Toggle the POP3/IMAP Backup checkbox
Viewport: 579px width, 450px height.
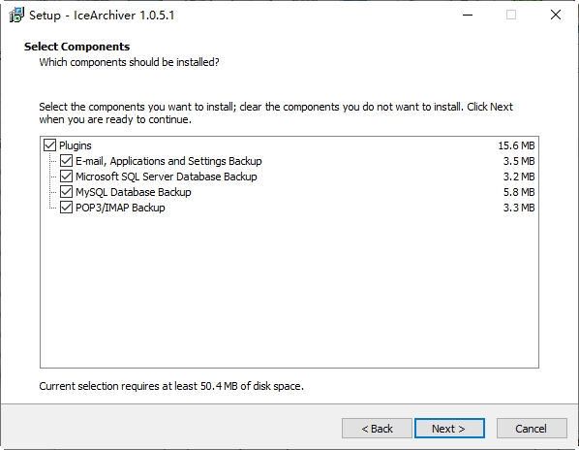tap(66, 208)
